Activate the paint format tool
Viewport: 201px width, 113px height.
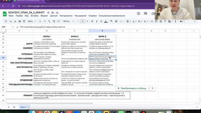click(x=24, y=21)
